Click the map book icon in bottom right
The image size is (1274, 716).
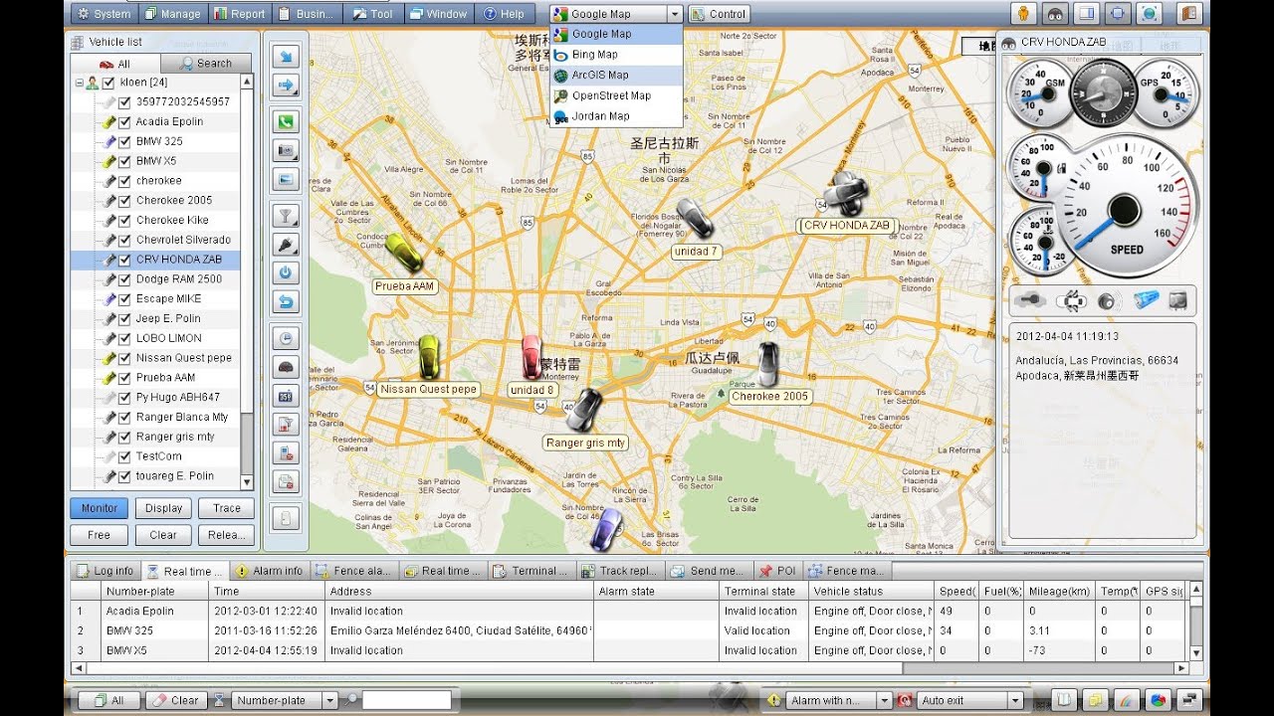(x=1064, y=700)
